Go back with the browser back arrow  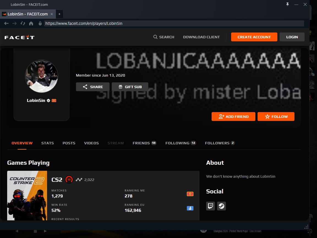coord(7,23)
